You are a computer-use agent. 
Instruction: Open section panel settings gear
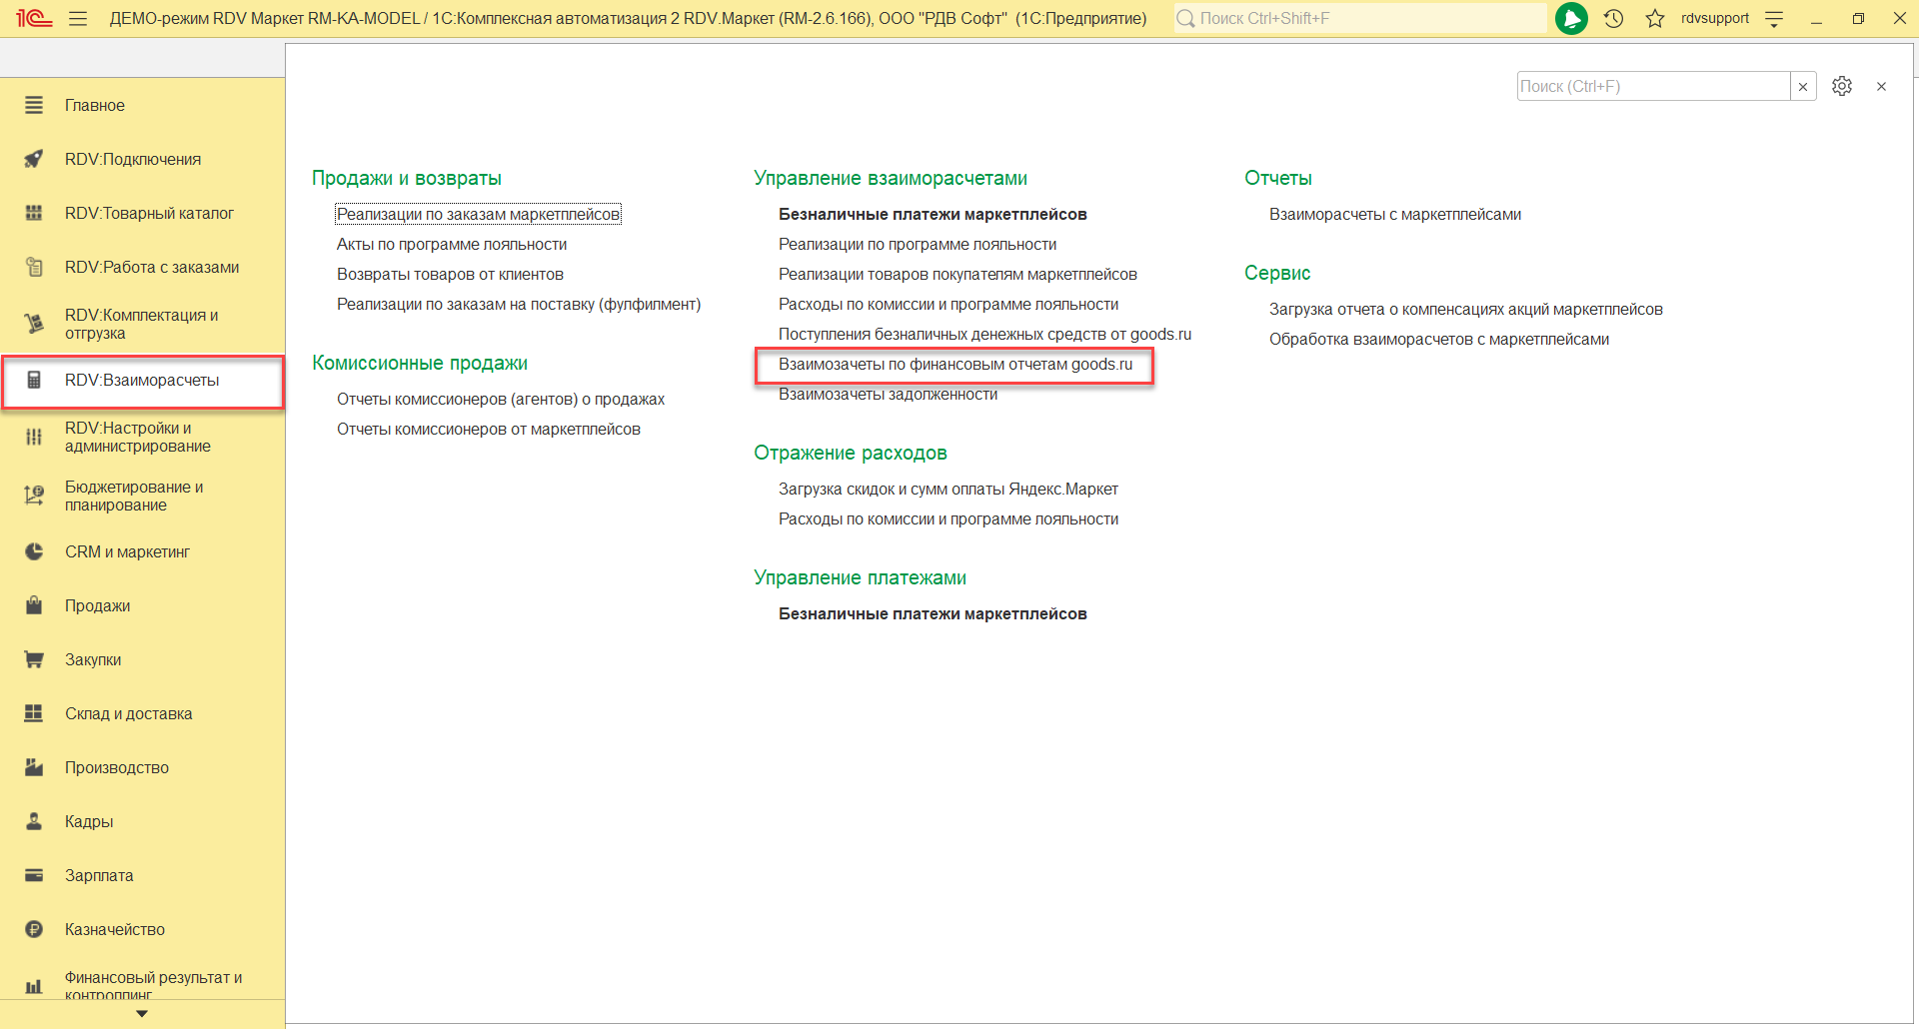point(1842,86)
